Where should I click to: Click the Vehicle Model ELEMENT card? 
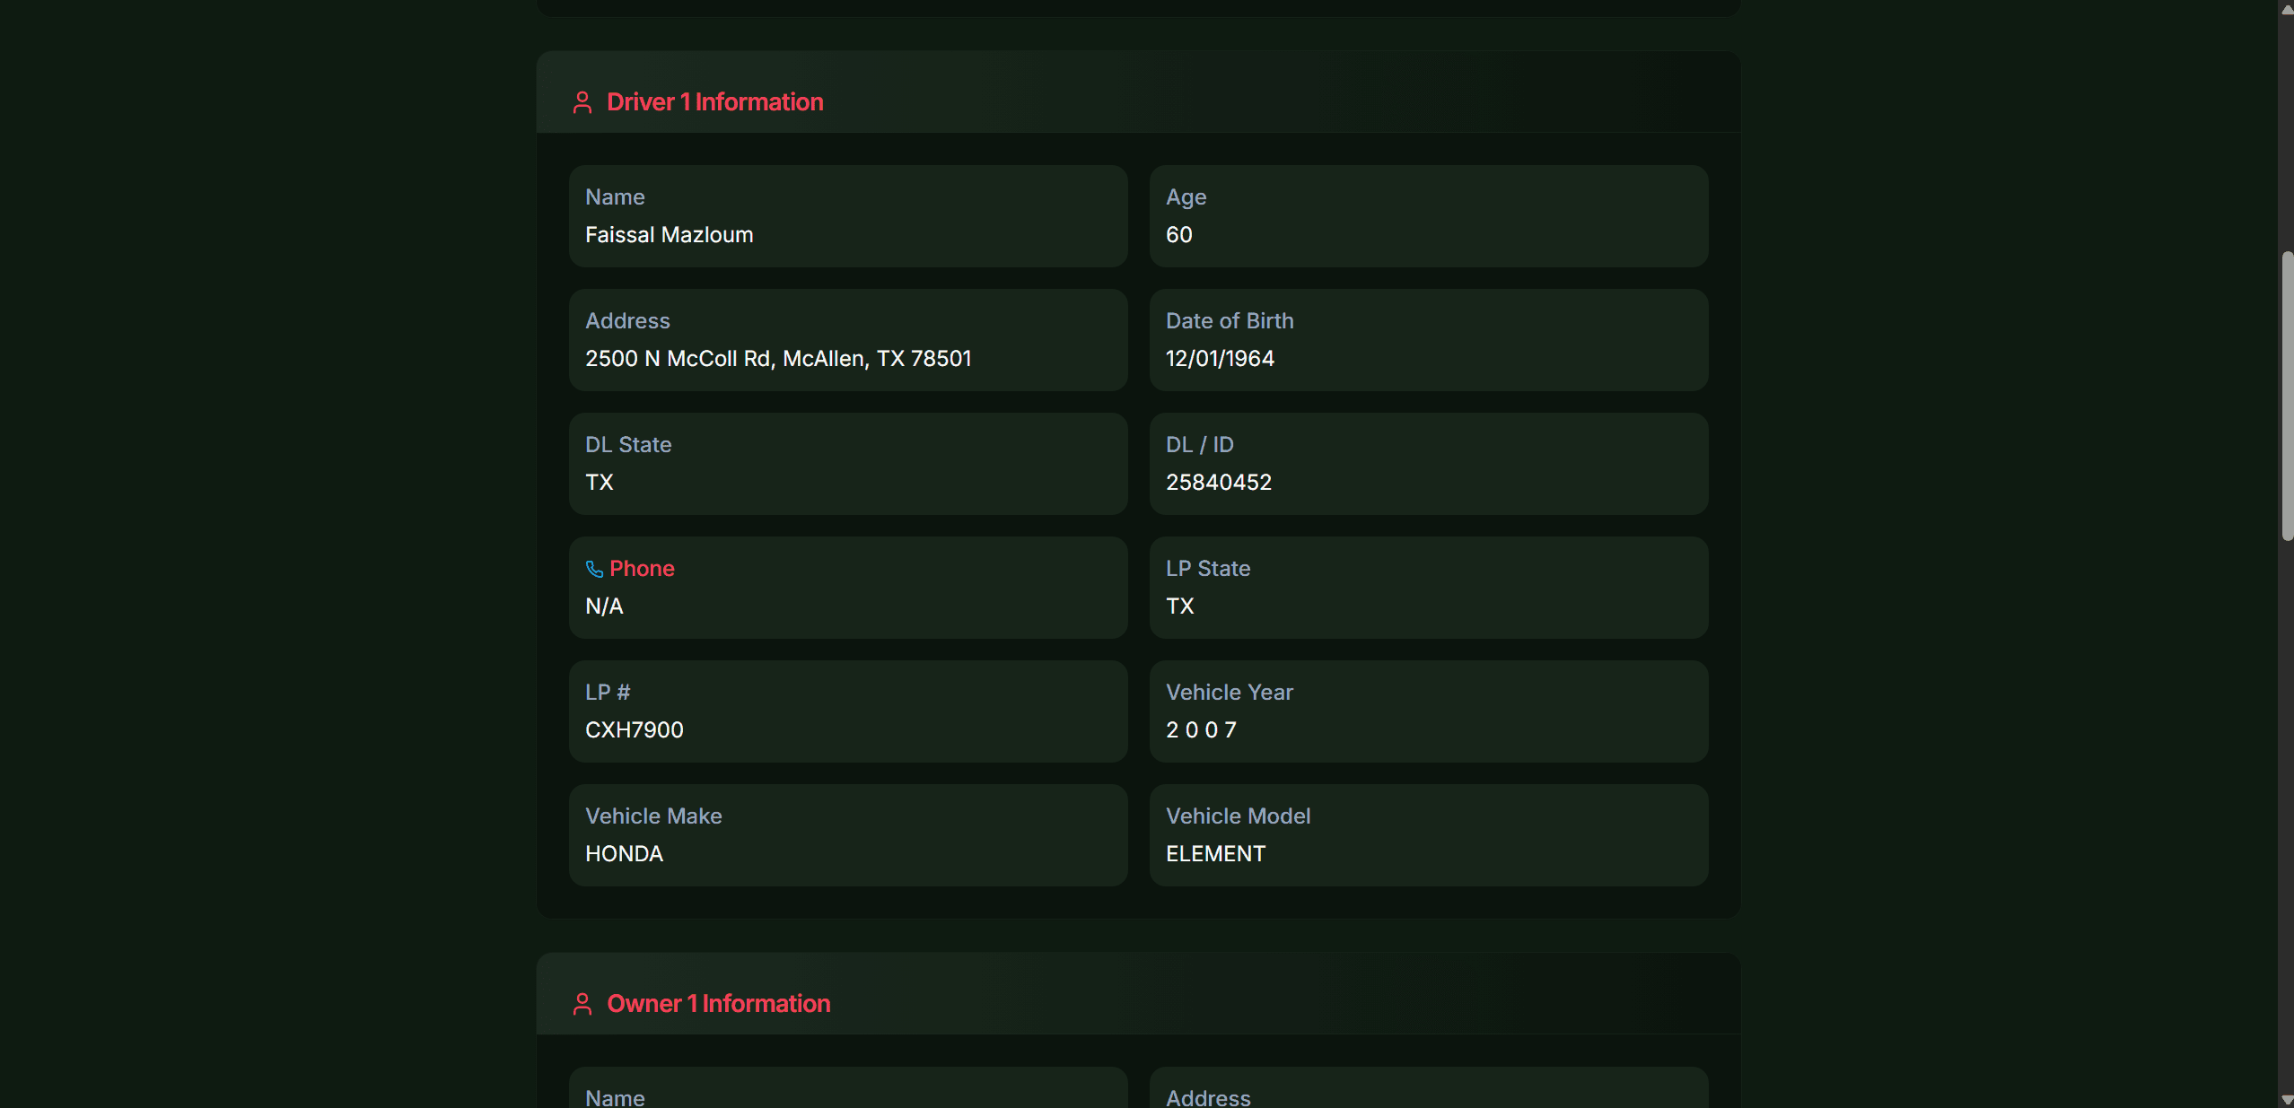(1427, 835)
